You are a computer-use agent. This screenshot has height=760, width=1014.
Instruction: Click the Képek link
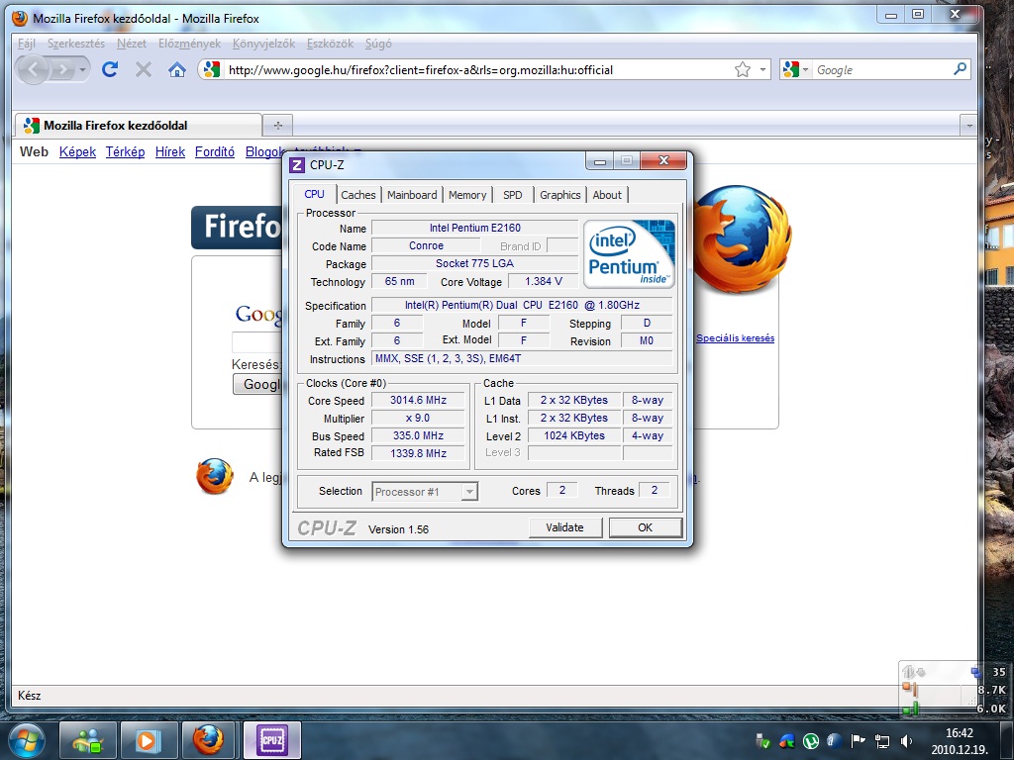[x=77, y=151]
